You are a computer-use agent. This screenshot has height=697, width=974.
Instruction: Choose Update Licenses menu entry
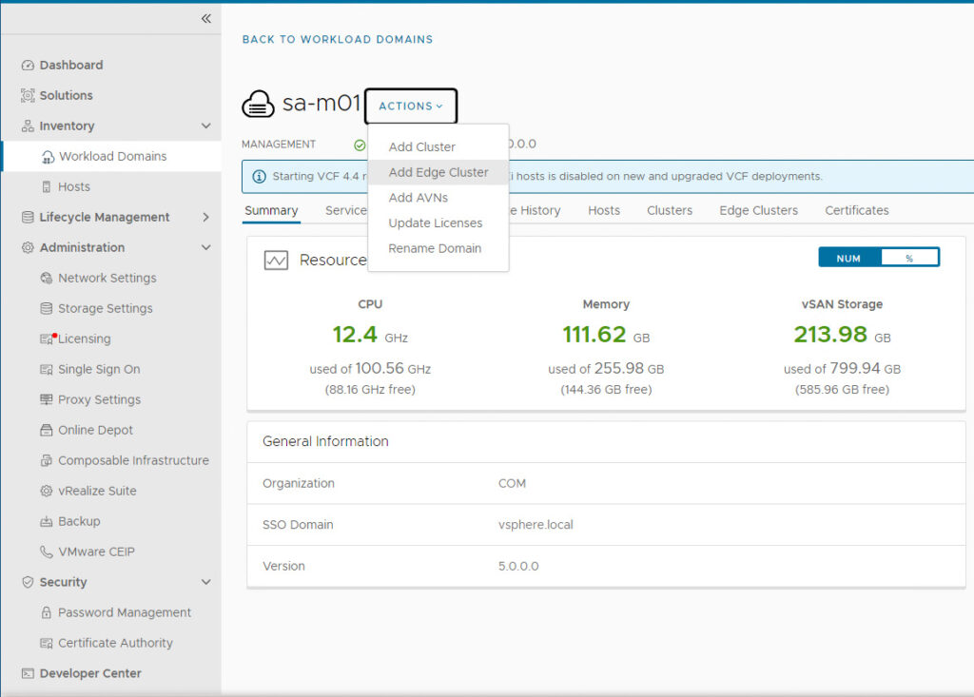438,223
